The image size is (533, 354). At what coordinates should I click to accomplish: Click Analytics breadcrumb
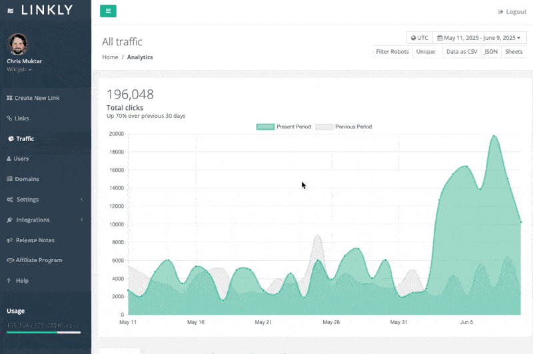coord(140,57)
